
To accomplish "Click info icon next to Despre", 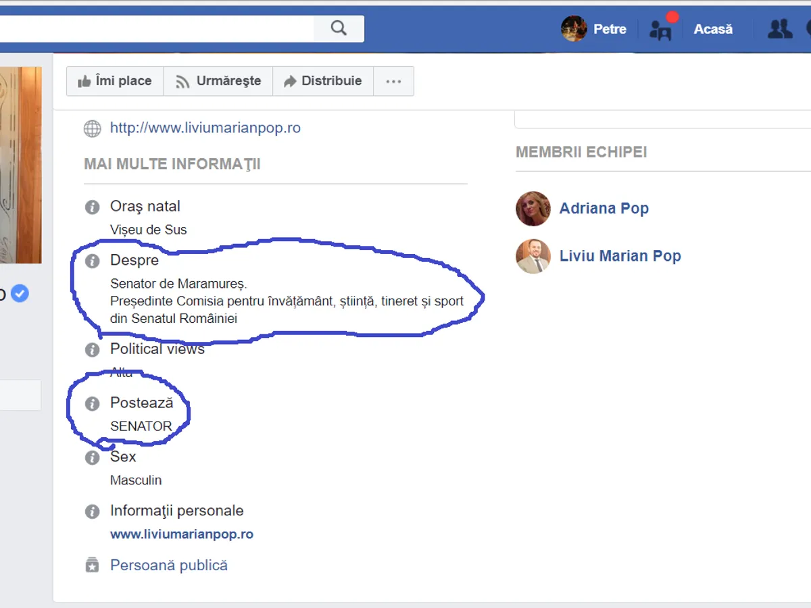I will pos(93,261).
